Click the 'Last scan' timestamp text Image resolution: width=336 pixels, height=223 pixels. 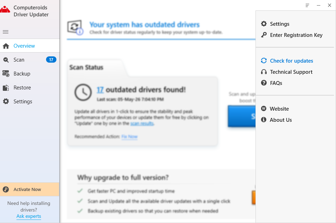pos(130,99)
